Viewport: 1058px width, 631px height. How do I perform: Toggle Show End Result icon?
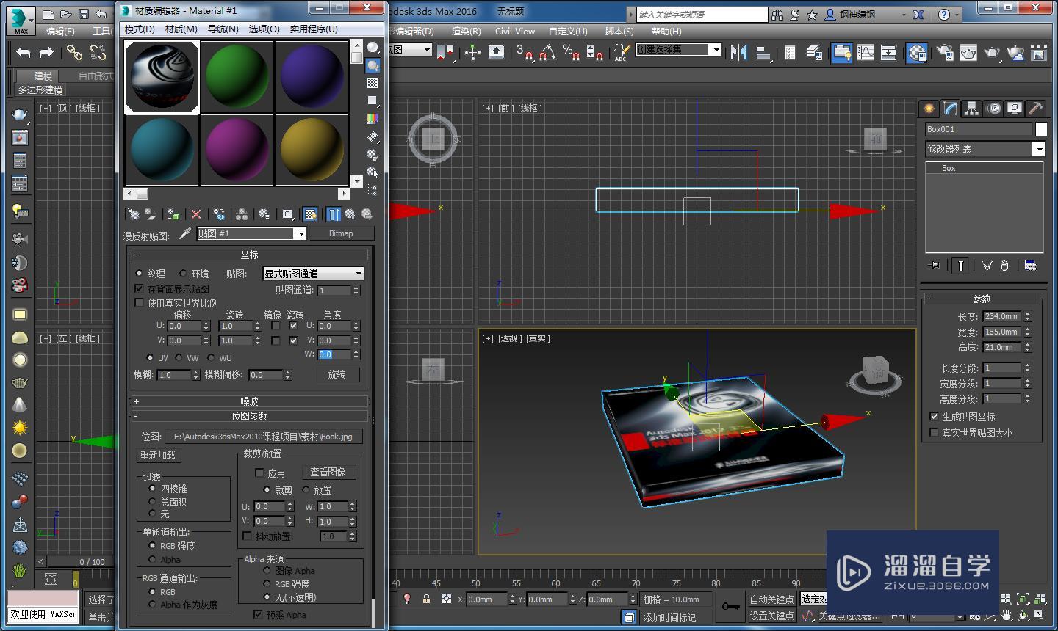click(334, 214)
